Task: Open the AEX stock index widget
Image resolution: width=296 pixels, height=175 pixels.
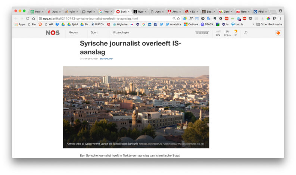Action: coord(218,33)
